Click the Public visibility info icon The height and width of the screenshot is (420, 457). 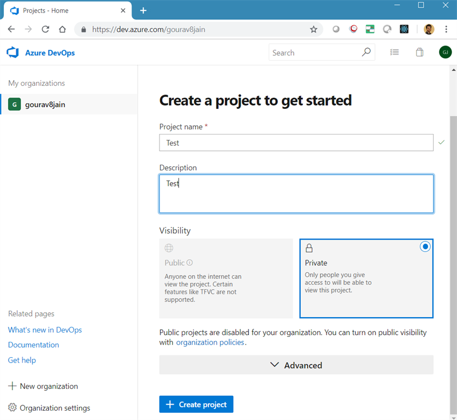[189, 262]
